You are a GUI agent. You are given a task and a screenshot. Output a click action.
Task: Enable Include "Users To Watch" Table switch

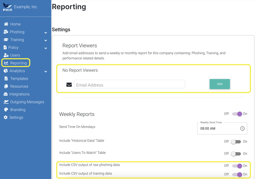(x=236, y=154)
